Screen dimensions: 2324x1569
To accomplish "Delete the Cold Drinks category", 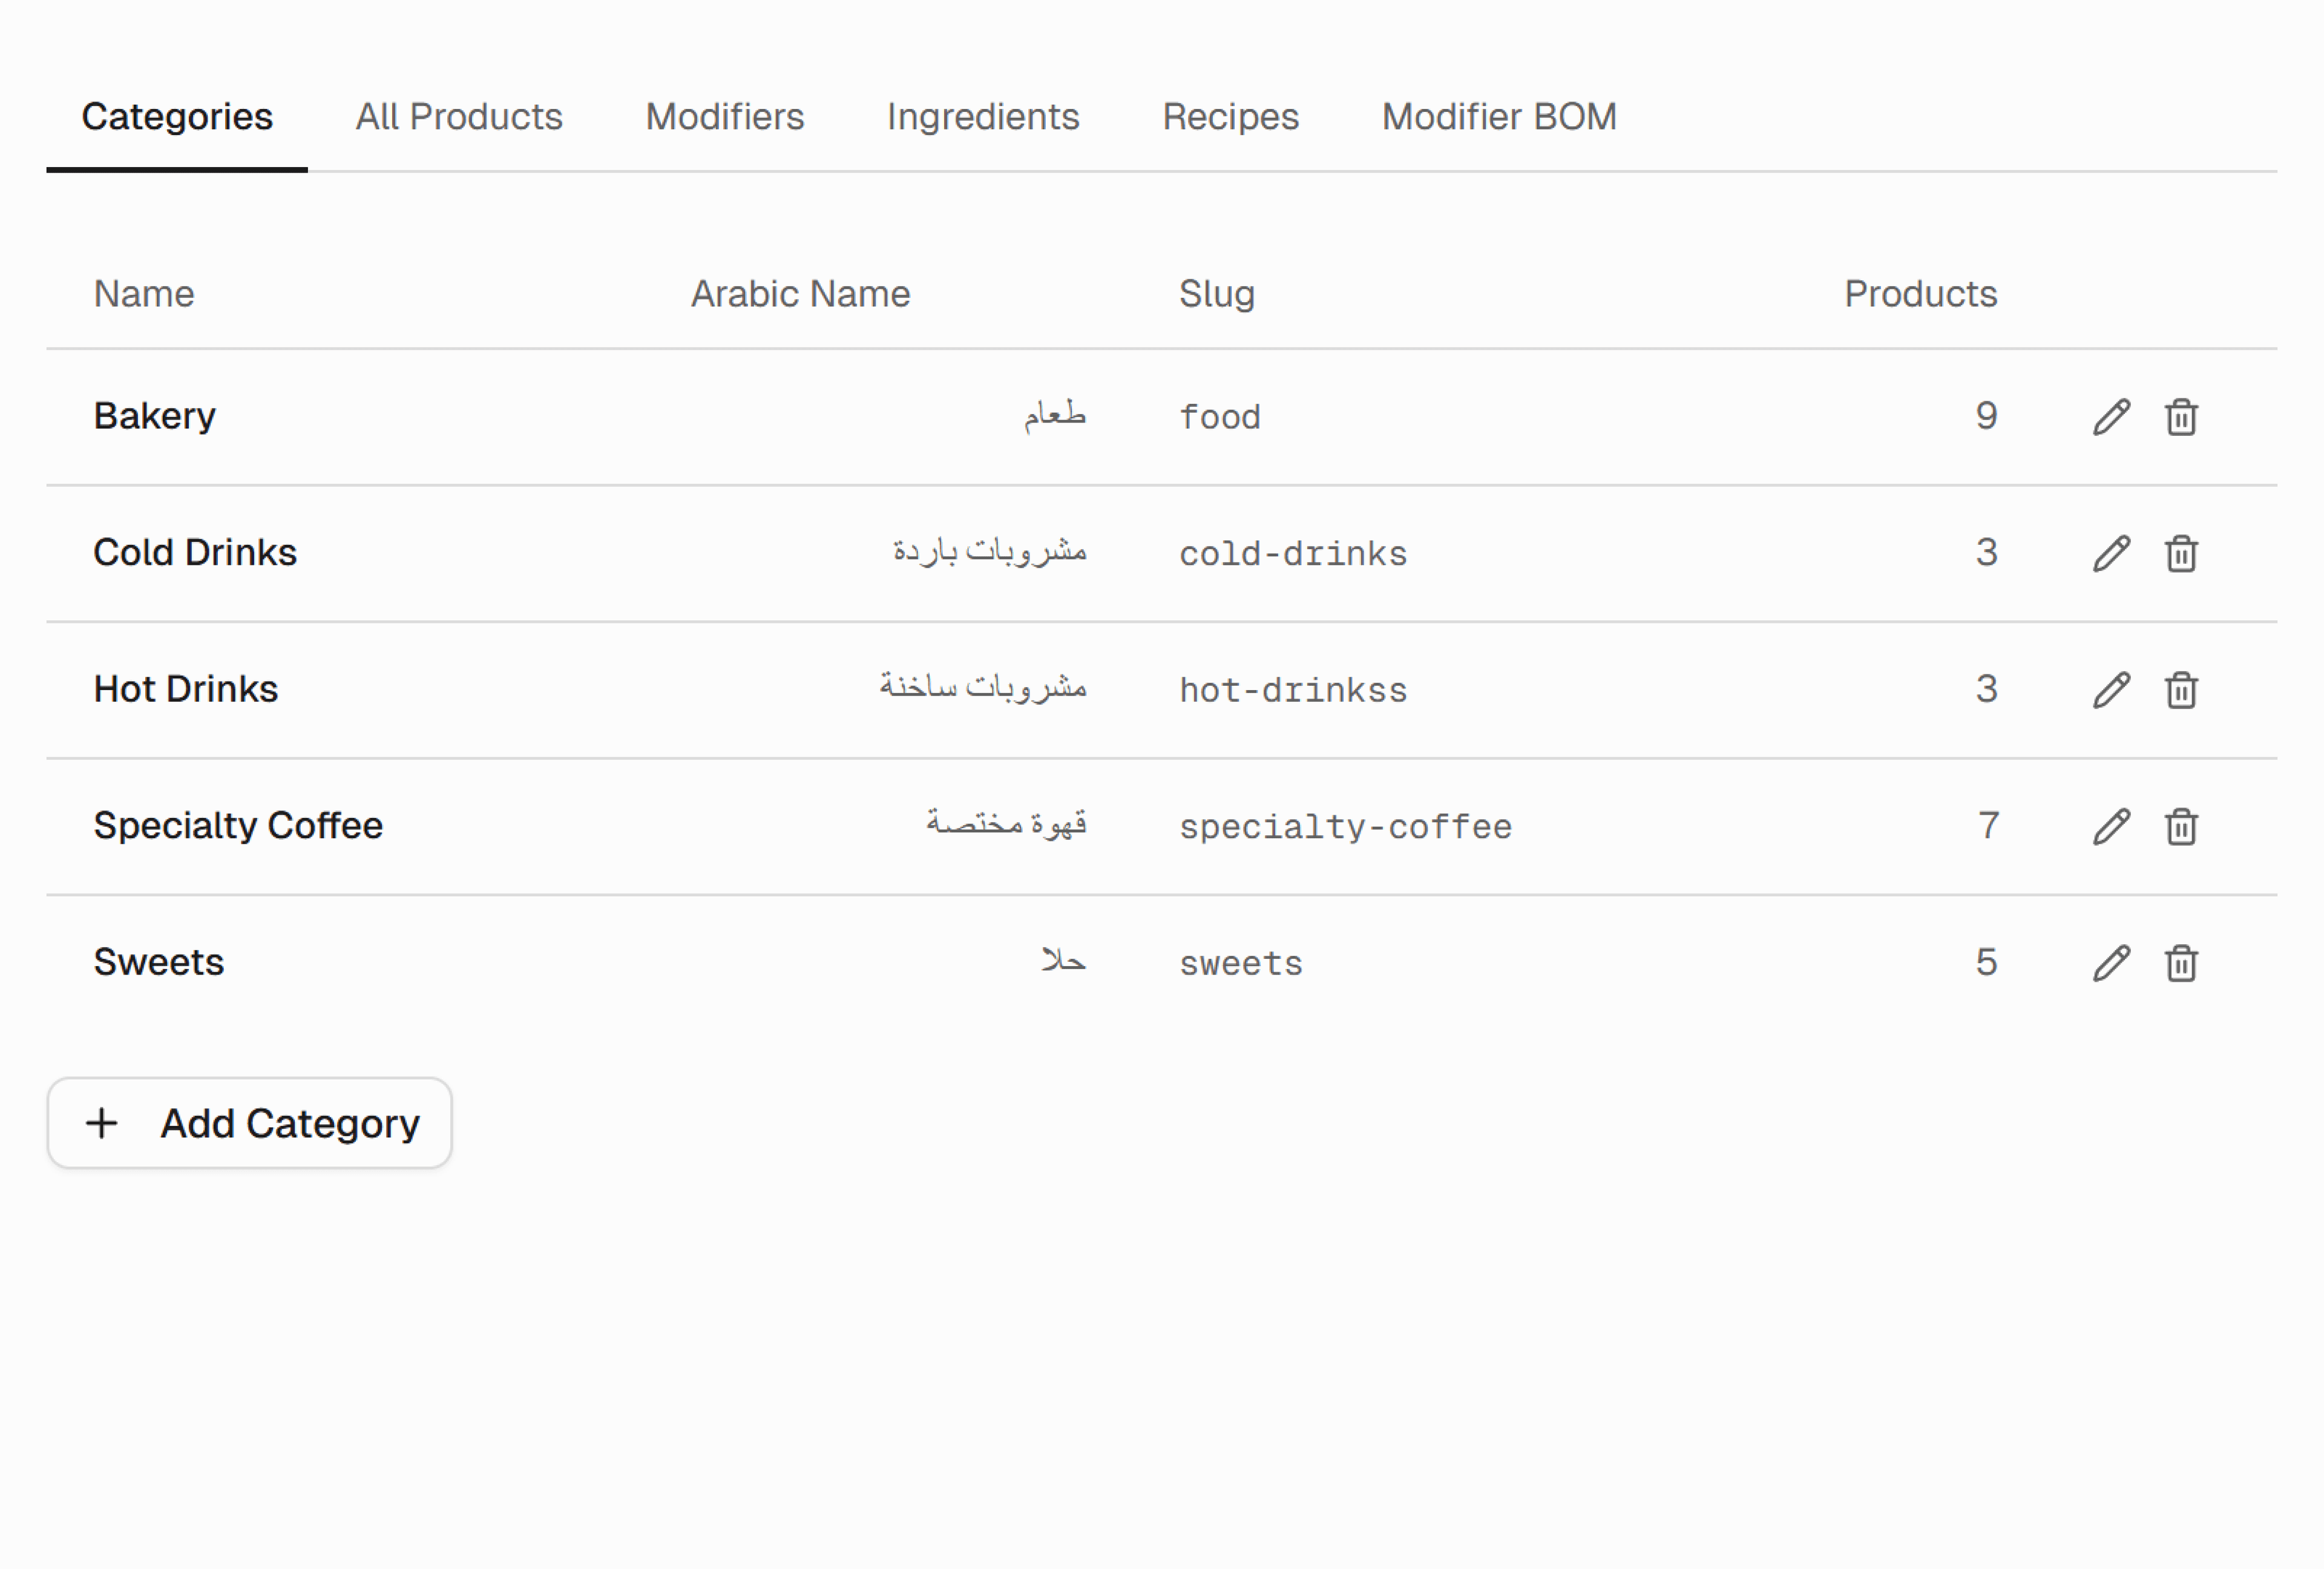I will [2181, 553].
